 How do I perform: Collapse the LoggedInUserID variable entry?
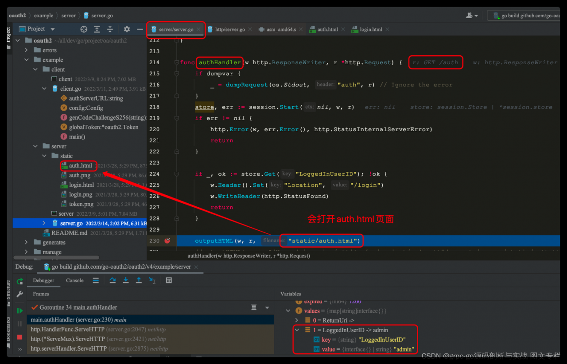297,330
